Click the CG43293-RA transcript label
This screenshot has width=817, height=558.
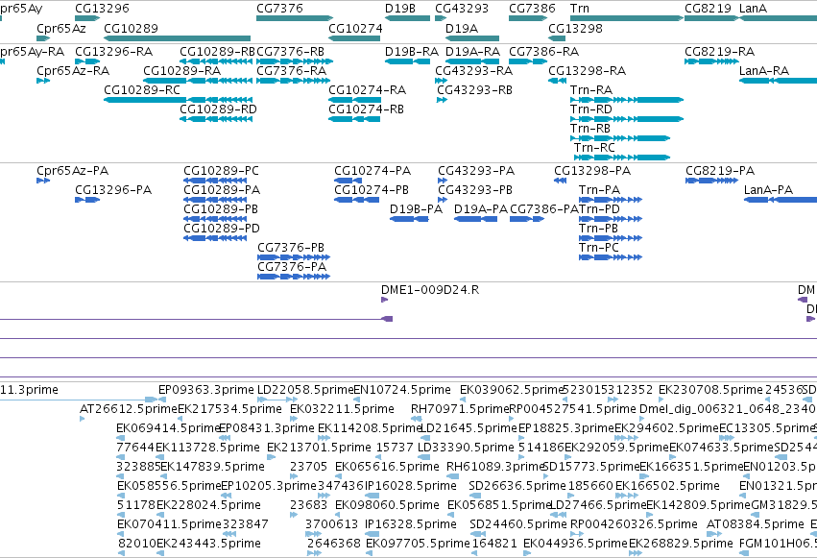point(473,71)
